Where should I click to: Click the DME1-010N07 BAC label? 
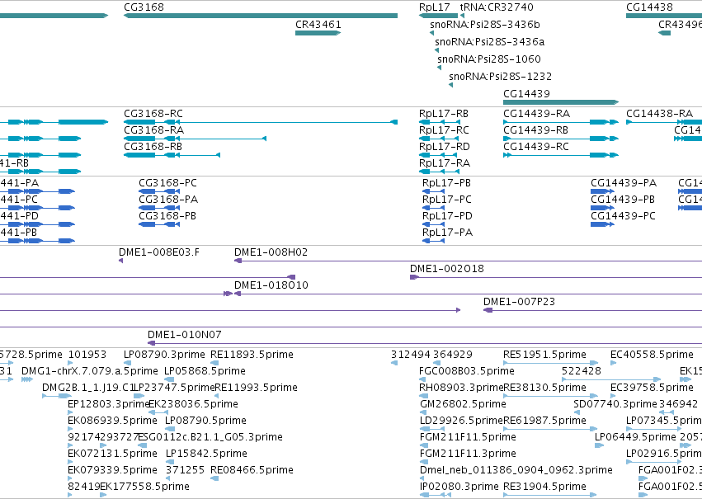point(185,335)
